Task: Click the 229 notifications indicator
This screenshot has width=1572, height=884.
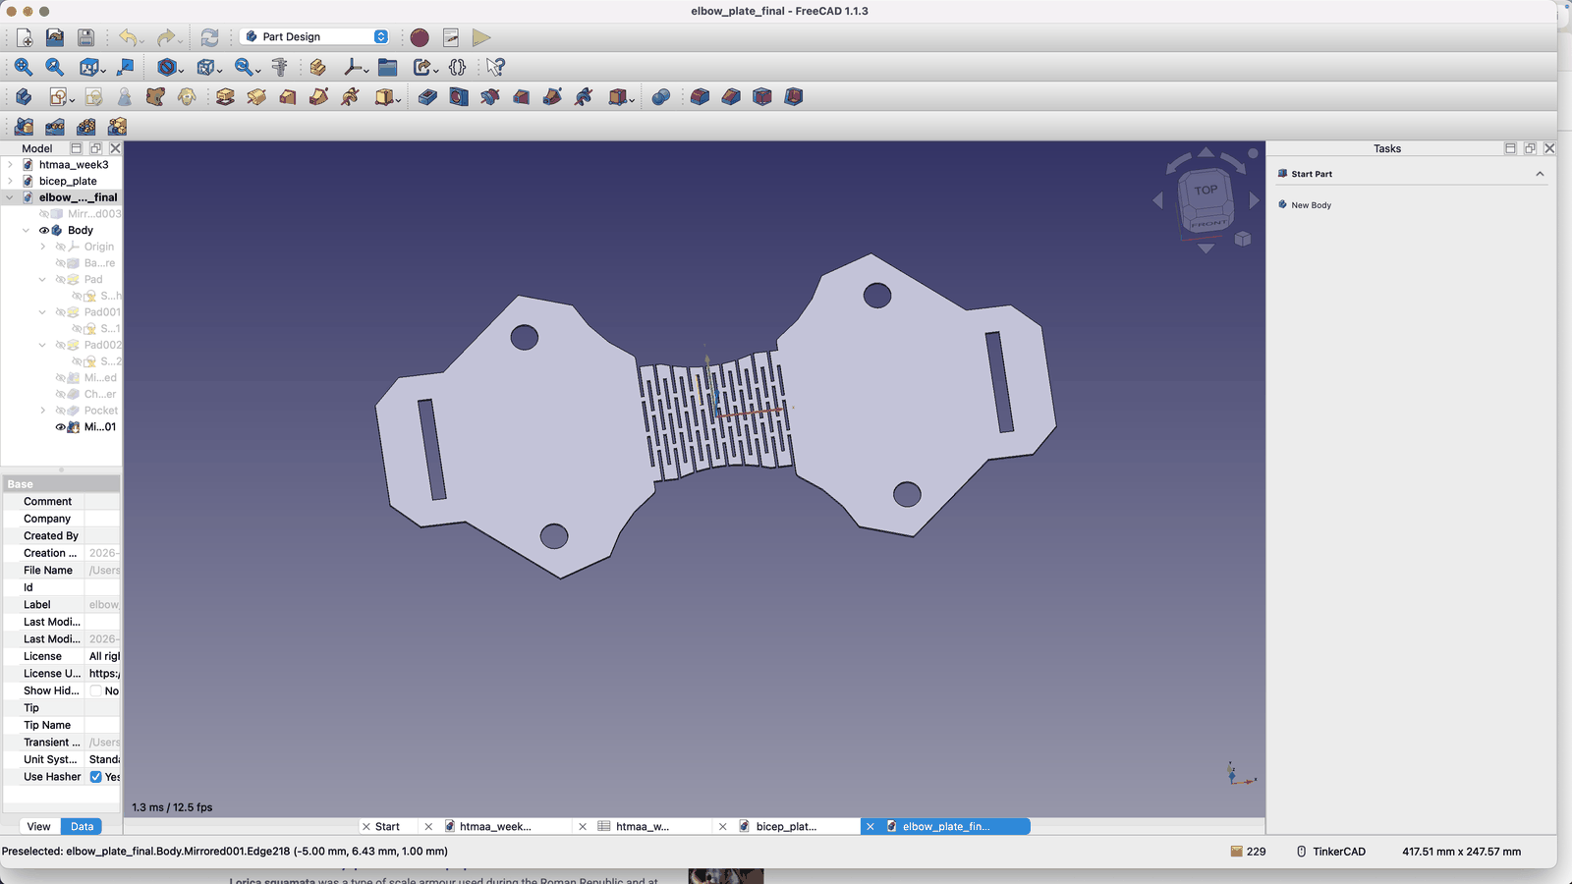Action: [x=1248, y=852]
